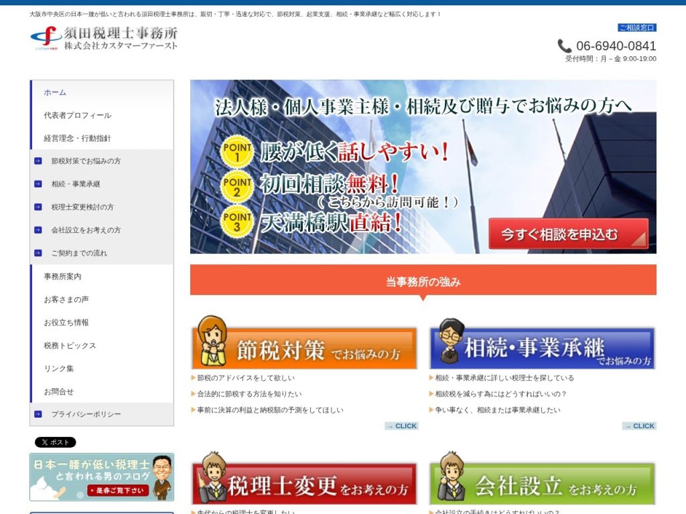Click the X ポスト share button
Image resolution: width=686 pixels, height=514 pixels.
(x=56, y=442)
